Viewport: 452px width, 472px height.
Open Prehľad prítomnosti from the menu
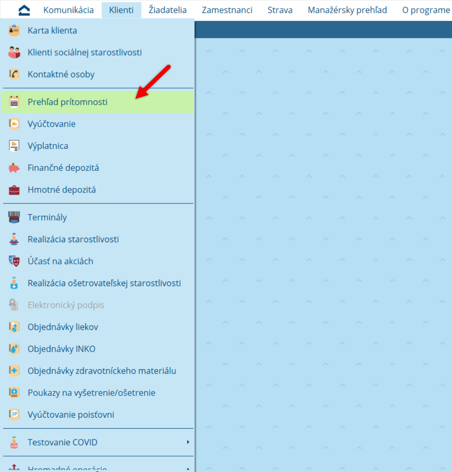[97, 102]
